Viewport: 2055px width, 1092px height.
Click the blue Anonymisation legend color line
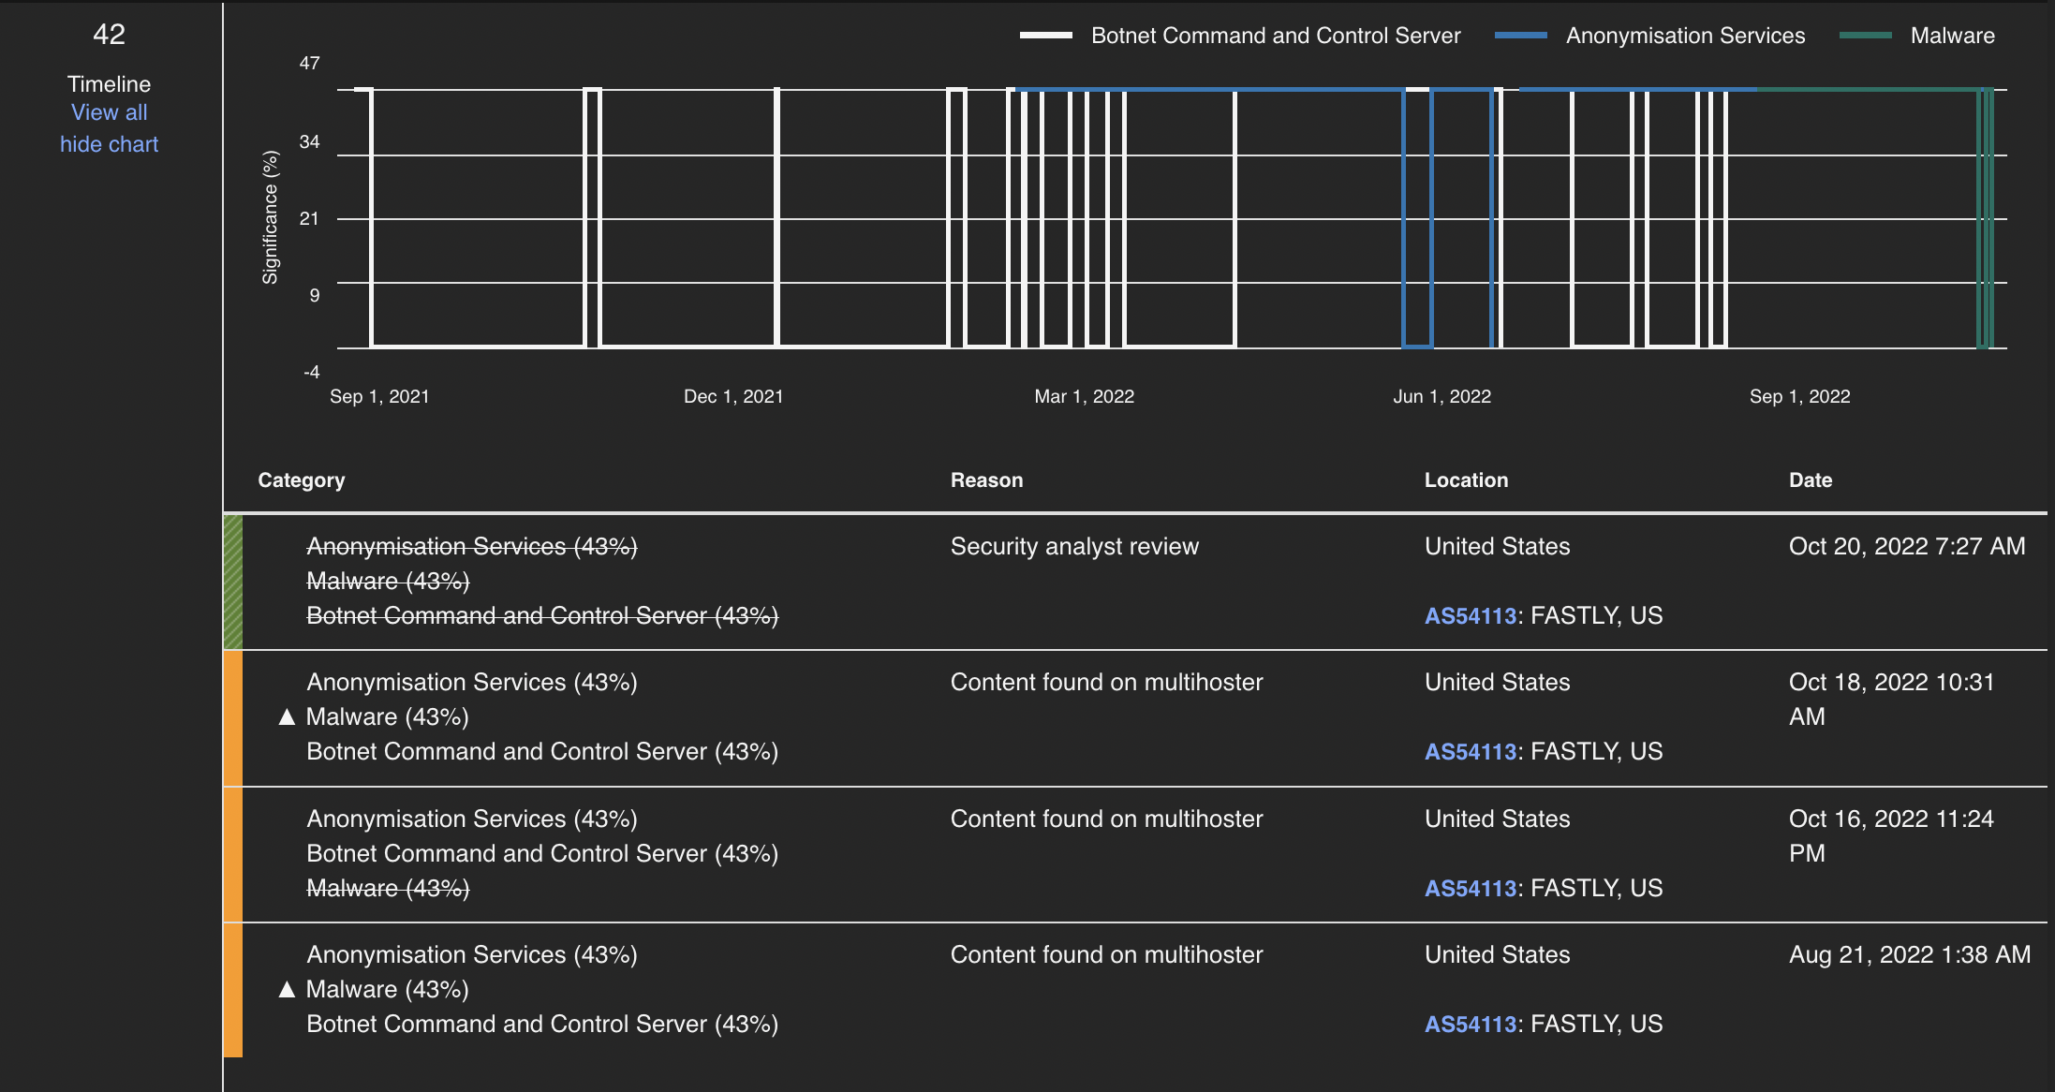(1520, 36)
